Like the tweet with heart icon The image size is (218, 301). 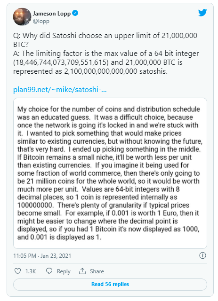coord(17,271)
